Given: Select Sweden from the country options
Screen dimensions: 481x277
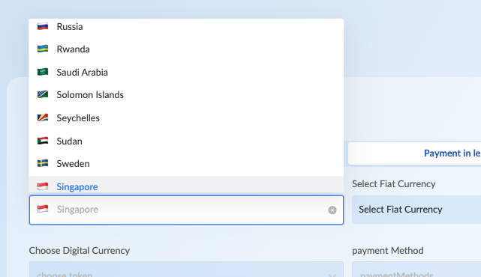Looking at the screenshot, I should pyautogui.click(x=186, y=164).
